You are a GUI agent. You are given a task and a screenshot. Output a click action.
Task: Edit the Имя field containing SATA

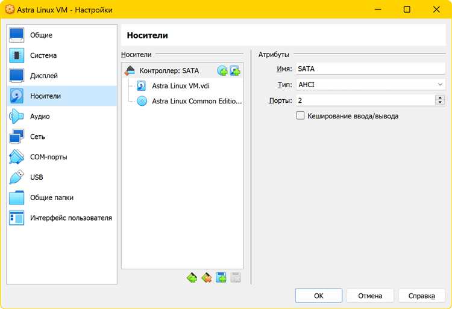pos(371,69)
